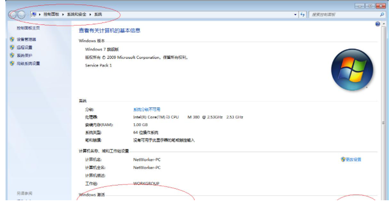Open 高级系统设置 from the left sidebar
This screenshot has height=206, width=392.
[28, 63]
